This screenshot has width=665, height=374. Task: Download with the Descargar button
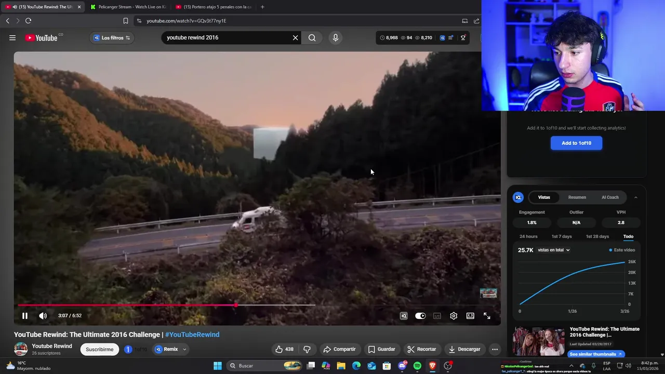pyautogui.click(x=464, y=349)
